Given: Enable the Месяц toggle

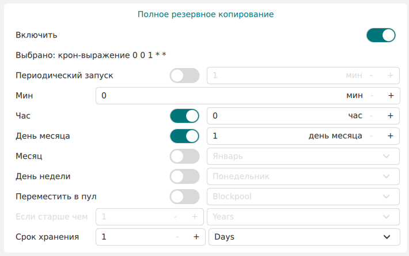Looking at the screenshot, I should click(184, 156).
